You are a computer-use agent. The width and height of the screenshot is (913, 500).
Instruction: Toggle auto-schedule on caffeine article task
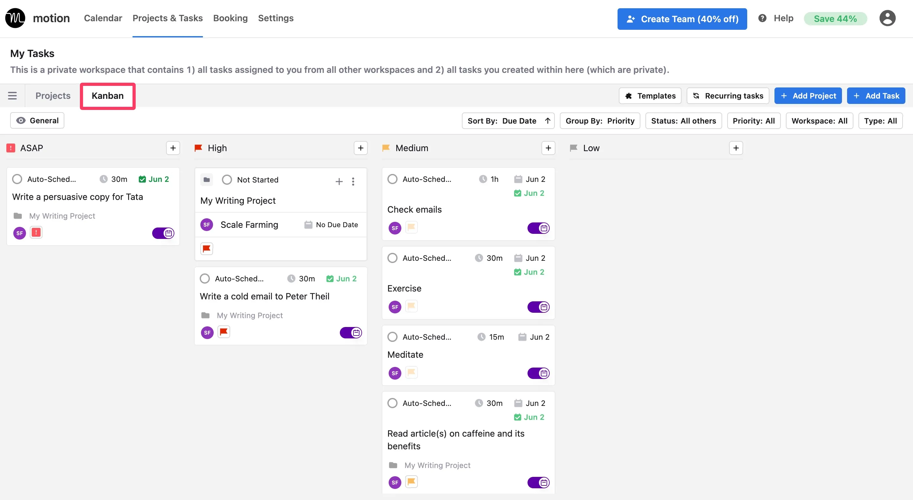point(538,482)
